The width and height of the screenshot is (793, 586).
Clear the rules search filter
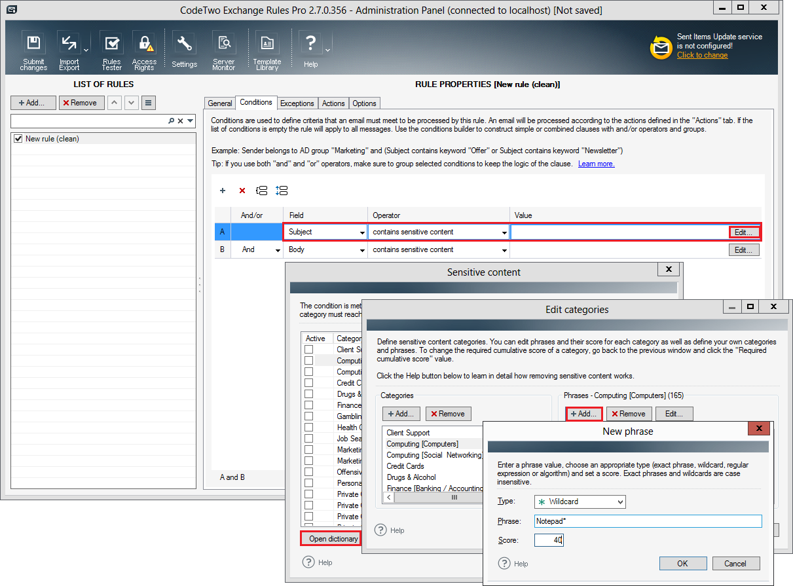[x=181, y=121]
